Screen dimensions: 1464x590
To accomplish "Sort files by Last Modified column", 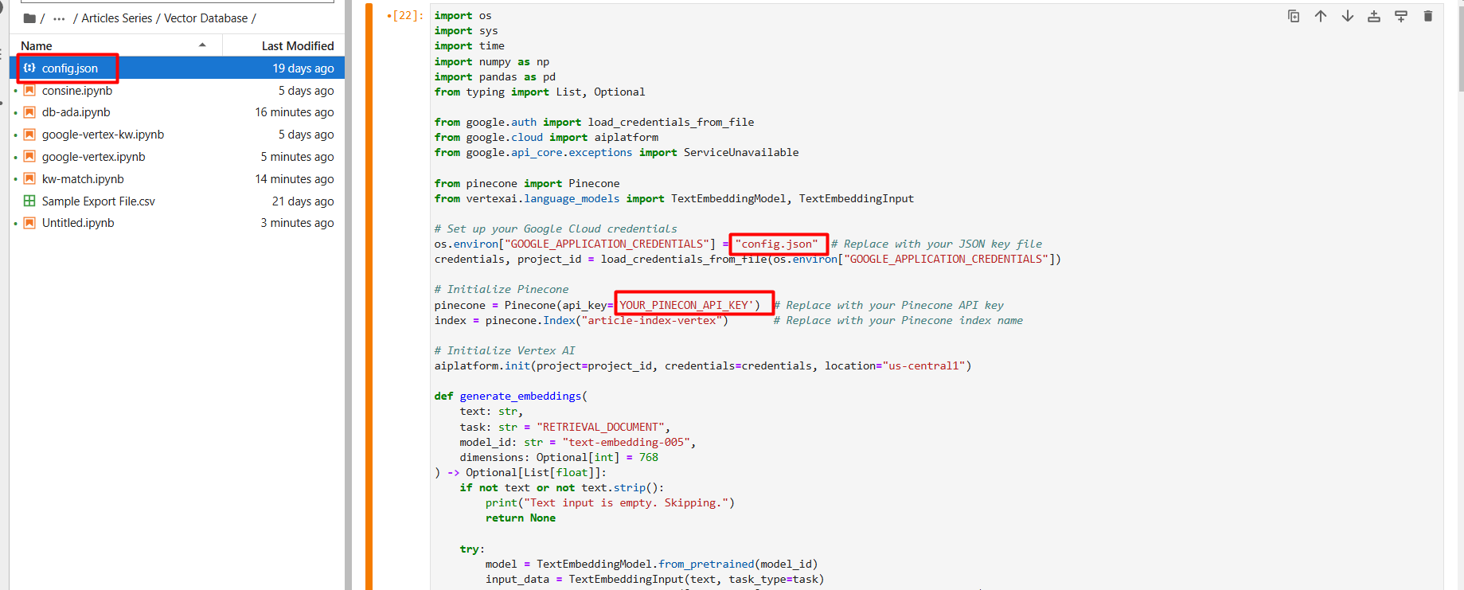I will 297,46.
